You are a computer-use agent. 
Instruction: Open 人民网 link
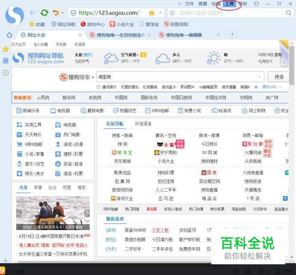(x=43, y=98)
